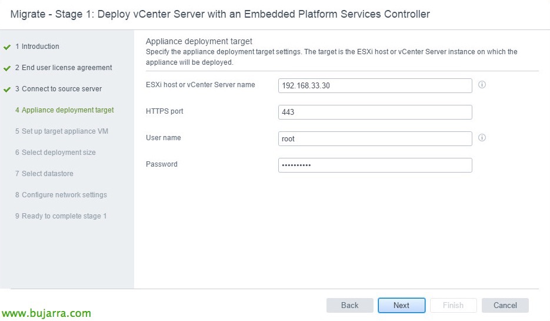The width and height of the screenshot is (550, 321).
Task: Click the ESXi host or vCenter name field
Action: pyautogui.click(x=375, y=86)
